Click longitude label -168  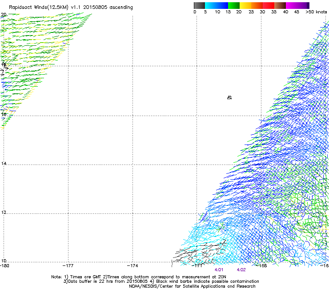tap(261, 266)
